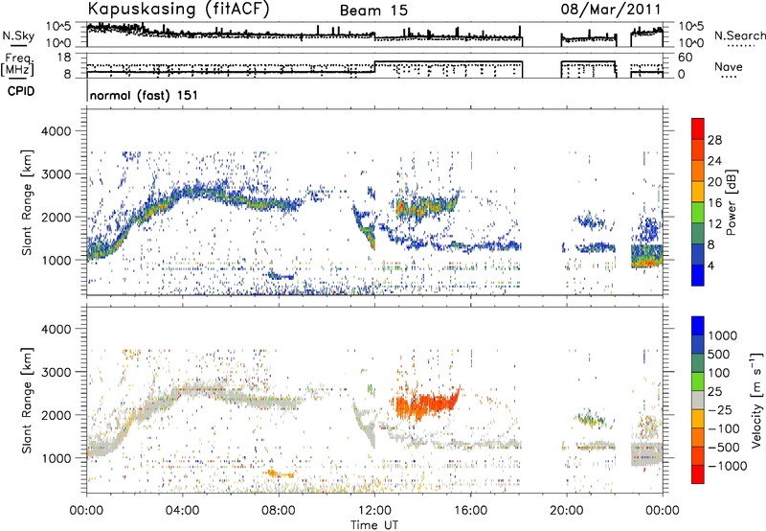This screenshot has height=531, width=766.
Task: Click the 'Kapuskasing (fitACF)' title text
Action: pyautogui.click(x=178, y=10)
